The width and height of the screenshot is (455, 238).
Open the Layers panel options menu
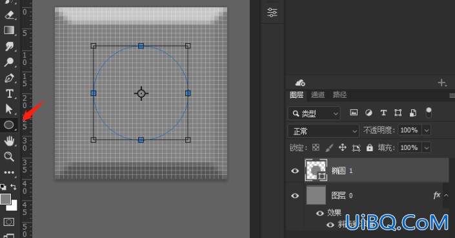(452, 95)
